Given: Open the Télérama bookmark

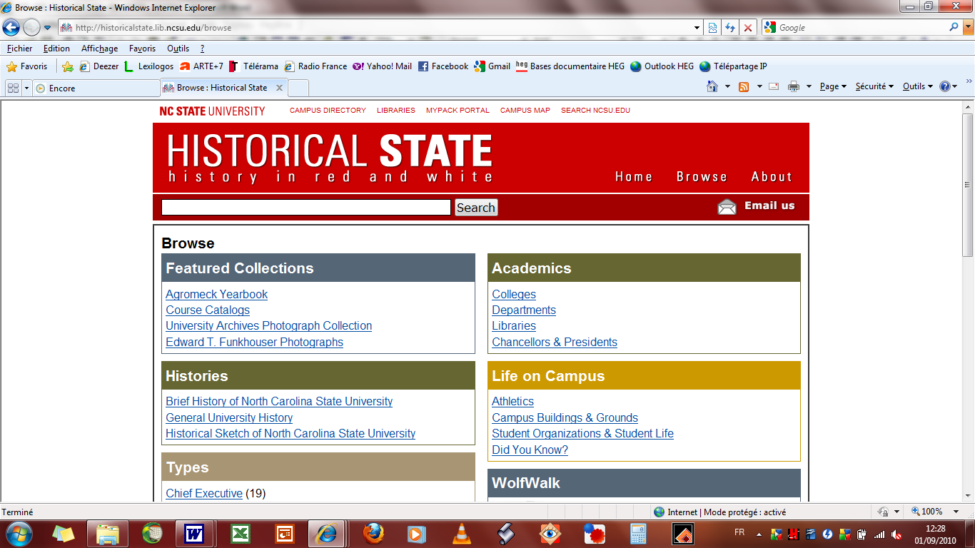Looking at the screenshot, I should (x=253, y=66).
